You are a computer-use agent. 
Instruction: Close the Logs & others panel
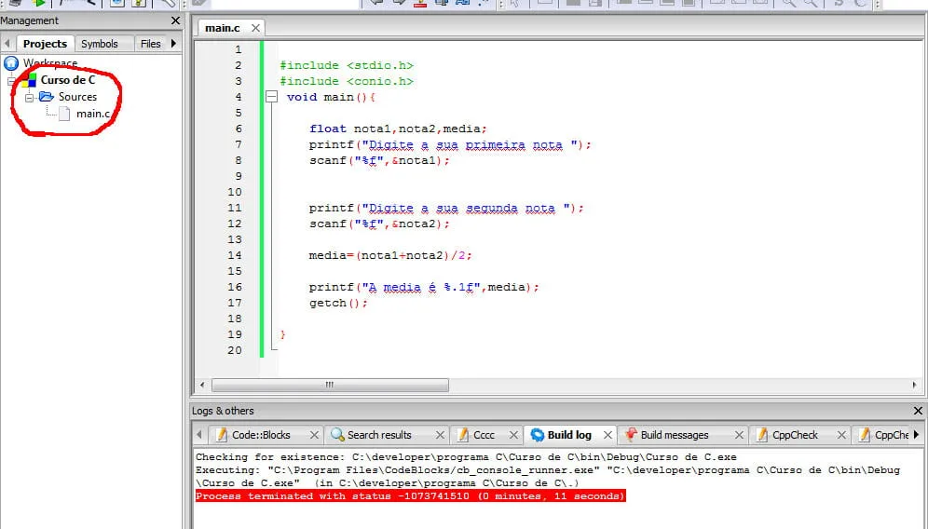(x=919, y=411)
